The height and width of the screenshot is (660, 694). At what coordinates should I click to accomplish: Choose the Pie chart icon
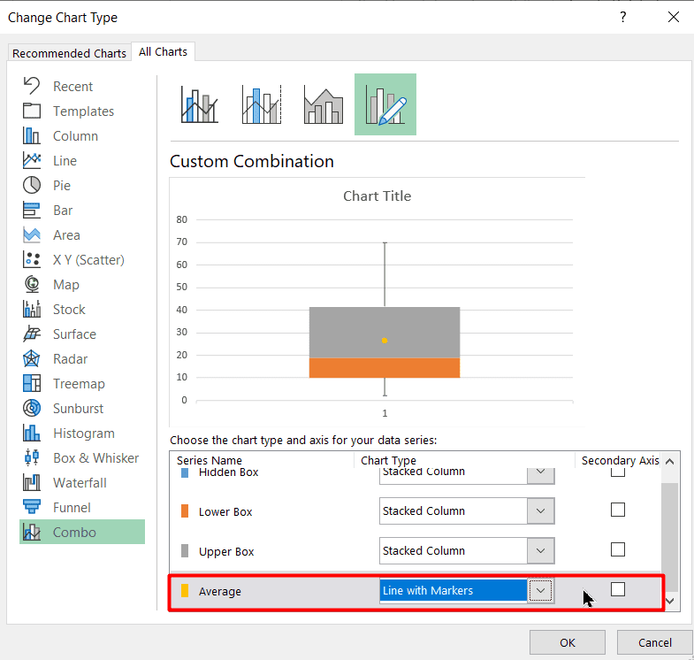point(32,185)
